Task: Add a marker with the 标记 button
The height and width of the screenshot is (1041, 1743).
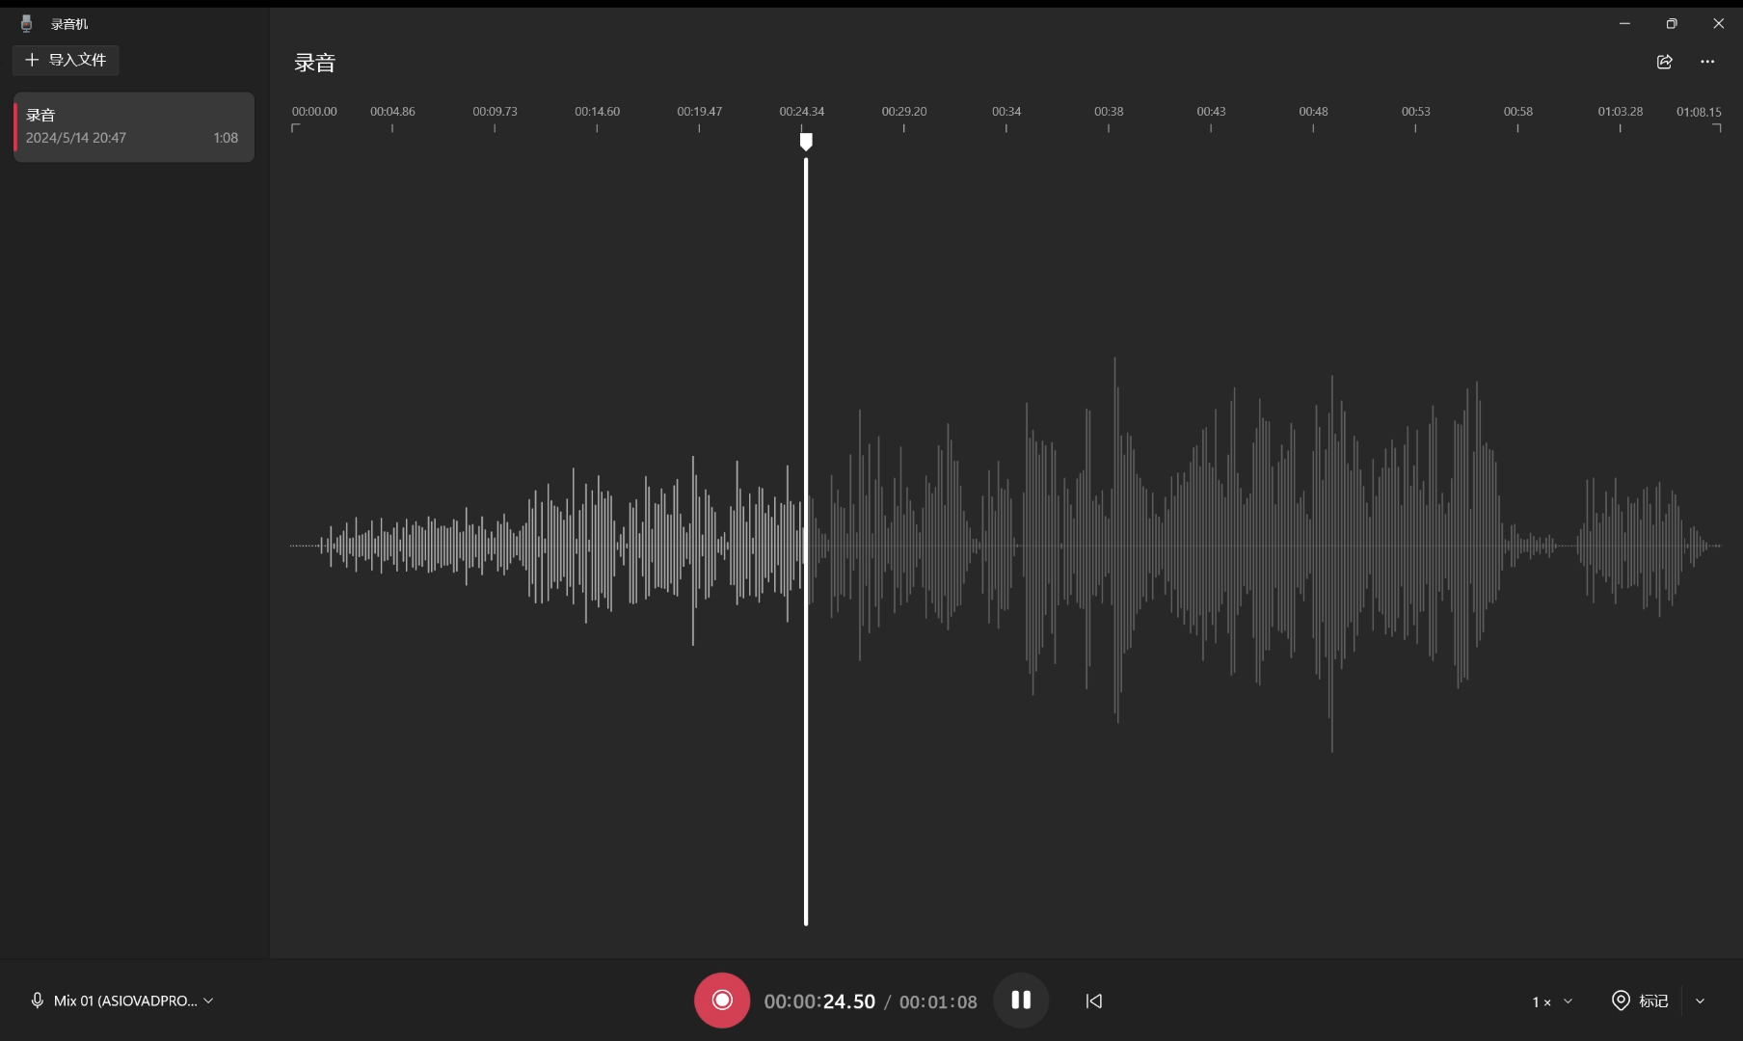Action: [x=1640, y=1001]
